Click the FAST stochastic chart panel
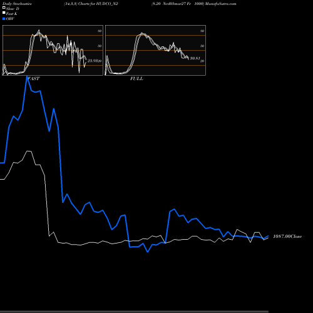 [53, 50]
